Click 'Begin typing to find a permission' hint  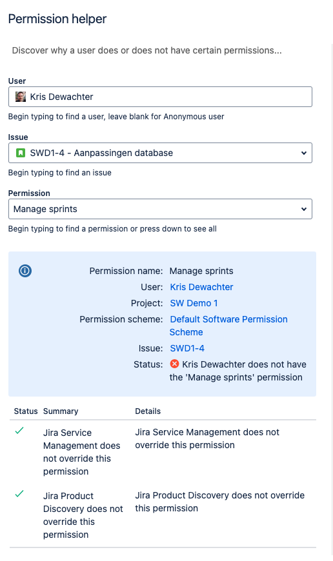112,229
